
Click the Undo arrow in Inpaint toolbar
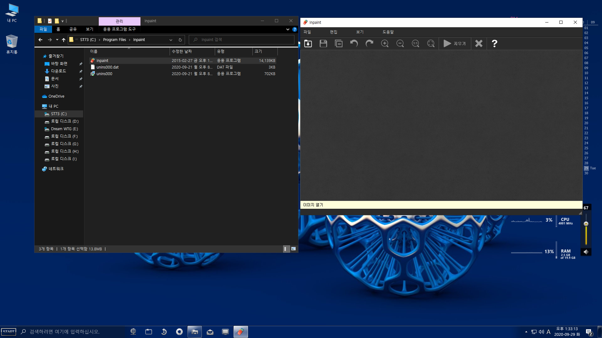pyautogui.click(x=354, y=44)
